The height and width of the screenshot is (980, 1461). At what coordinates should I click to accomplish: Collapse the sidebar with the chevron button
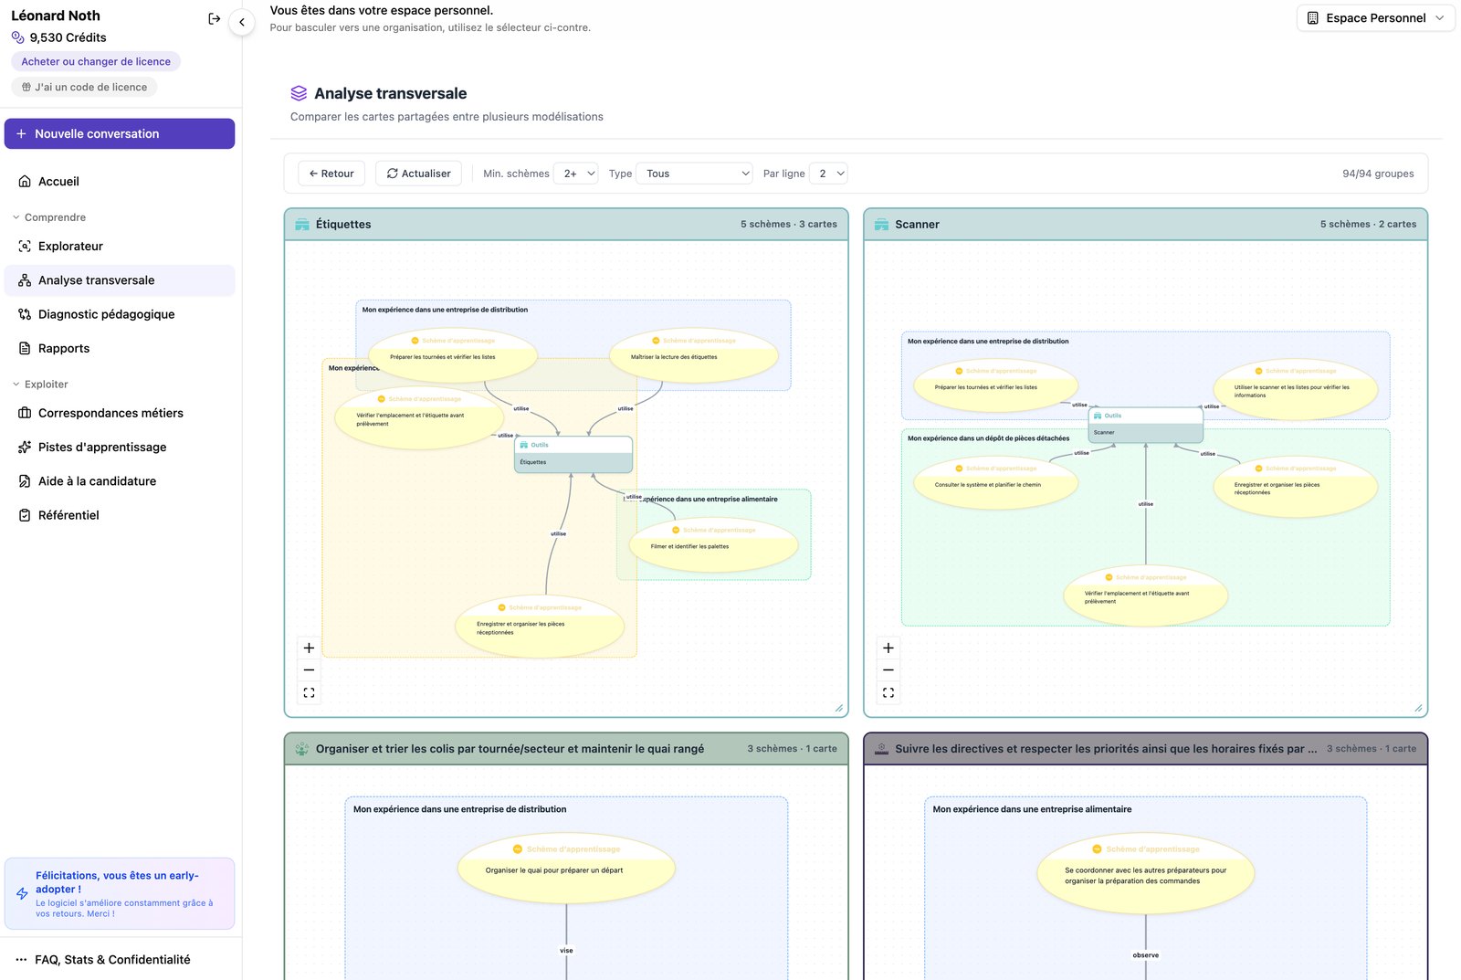click(242, 22)
